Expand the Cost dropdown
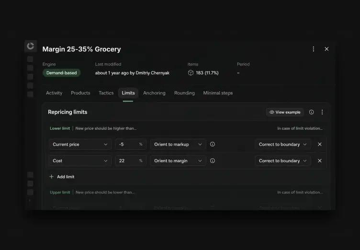Image resolution: width=360 pixels, height=250 pixels. tap(80, 161)
